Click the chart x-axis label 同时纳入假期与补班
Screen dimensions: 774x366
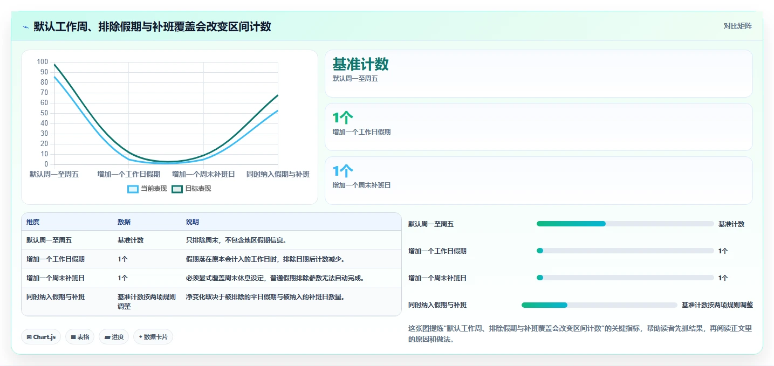tap(278, 174)
